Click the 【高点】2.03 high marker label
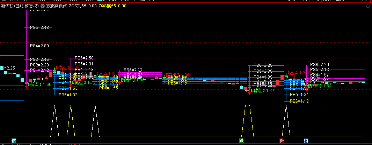 pyautogui.click(x=299, y=72)
